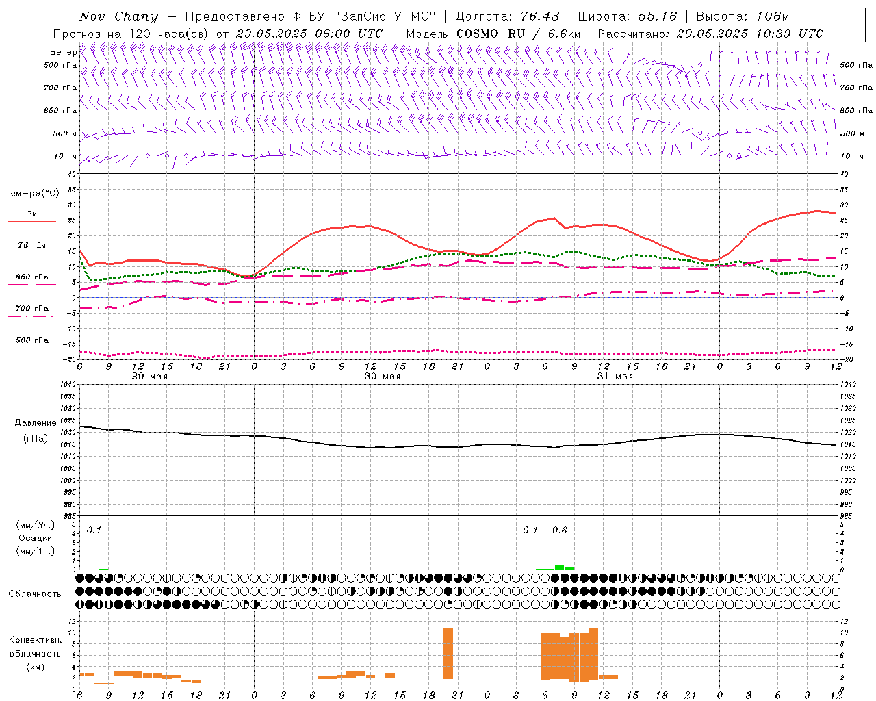Click the 'Конвективн.' convective cloud label

pyautogui.click(x=35, y=640)
